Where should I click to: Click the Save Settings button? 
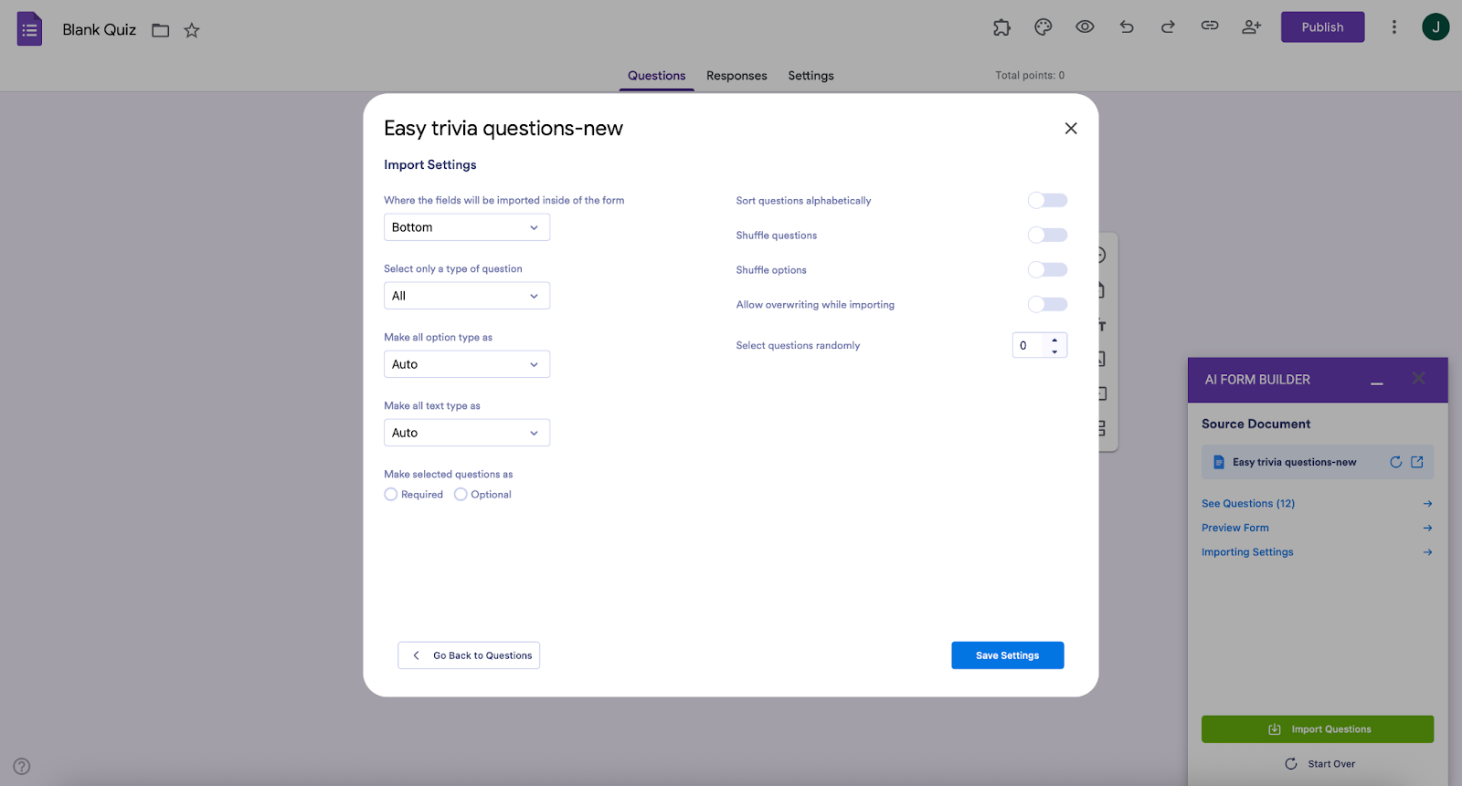tap(1006, 655)
